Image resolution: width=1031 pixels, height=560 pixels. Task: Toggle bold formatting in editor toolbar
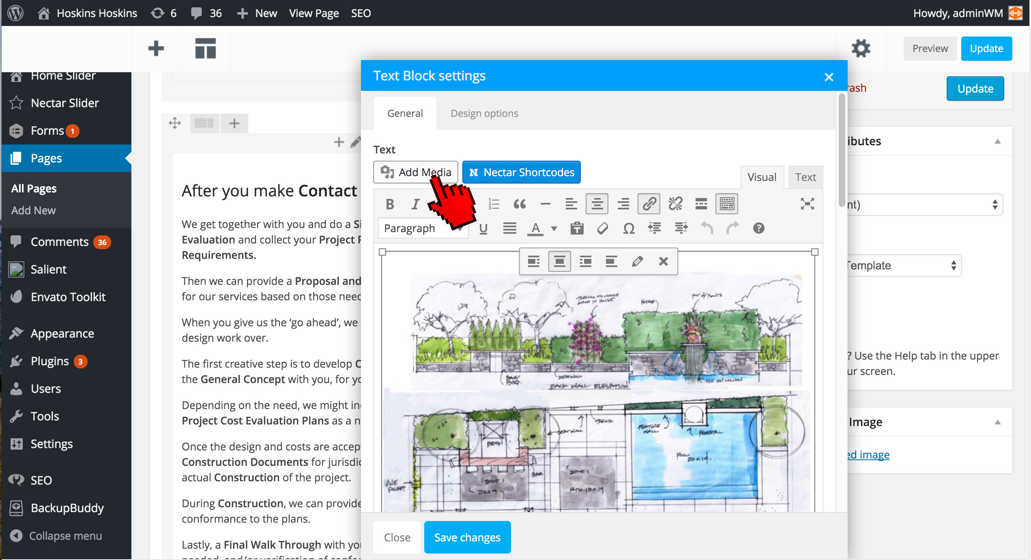tap(390, 204)
